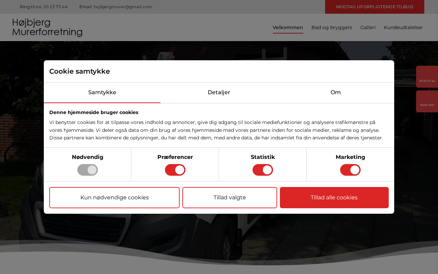Click the Højbjerg Murerforretning logo
This screenshot has height=274, width=438.
47,27
